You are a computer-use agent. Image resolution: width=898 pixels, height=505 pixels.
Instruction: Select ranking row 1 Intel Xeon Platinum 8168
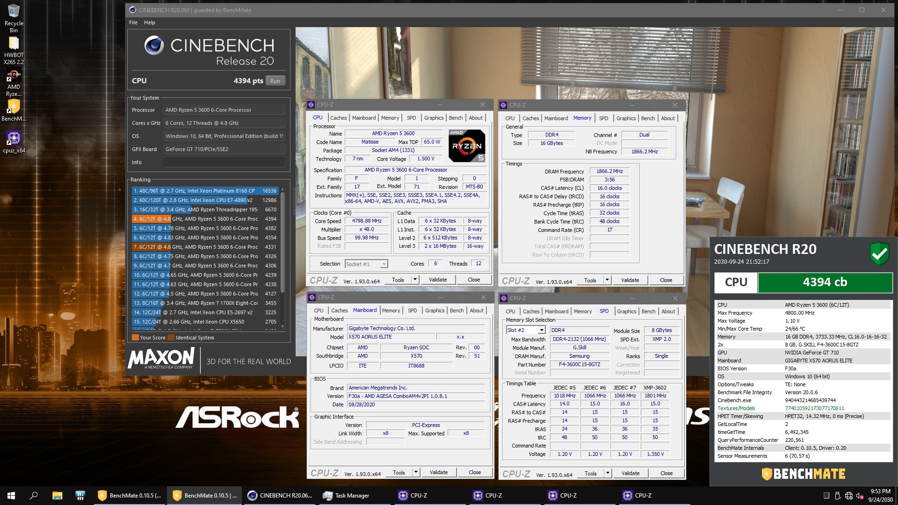click(x=205, y=191)
